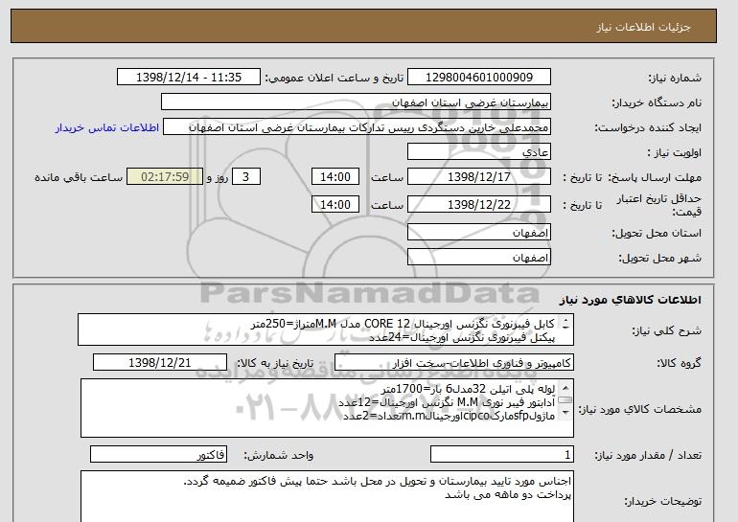
Task: Click label توضیحات خریدار
Action: pos(662,501)
